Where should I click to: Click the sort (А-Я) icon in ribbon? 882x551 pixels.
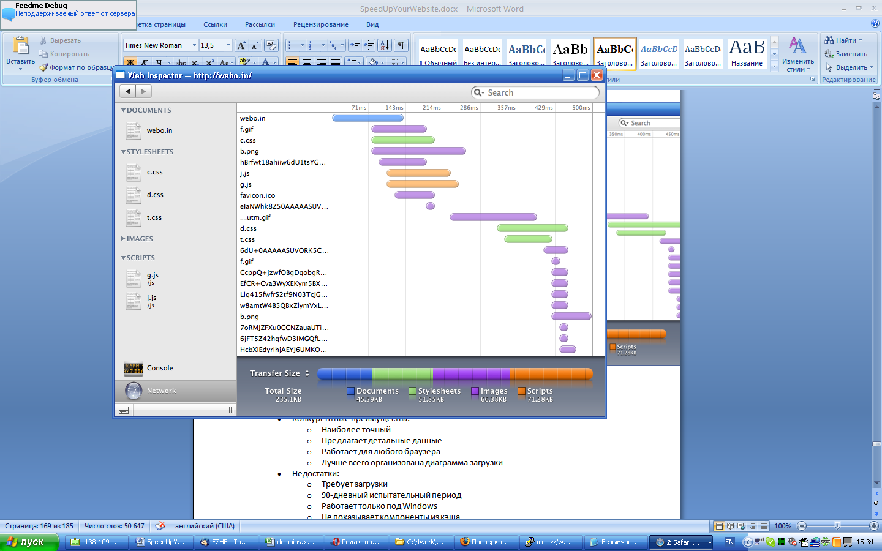(384, 45)
